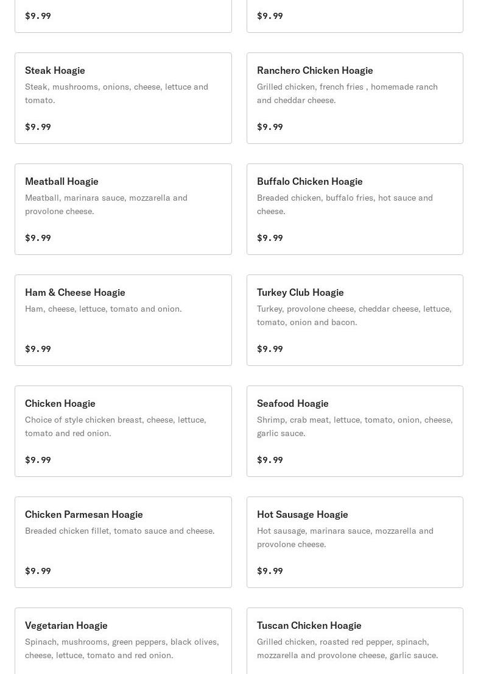Open the Buffalo Chicken Hoagie card
The height and width of the screenshot is (674, 478).
(x=355, y=209)
